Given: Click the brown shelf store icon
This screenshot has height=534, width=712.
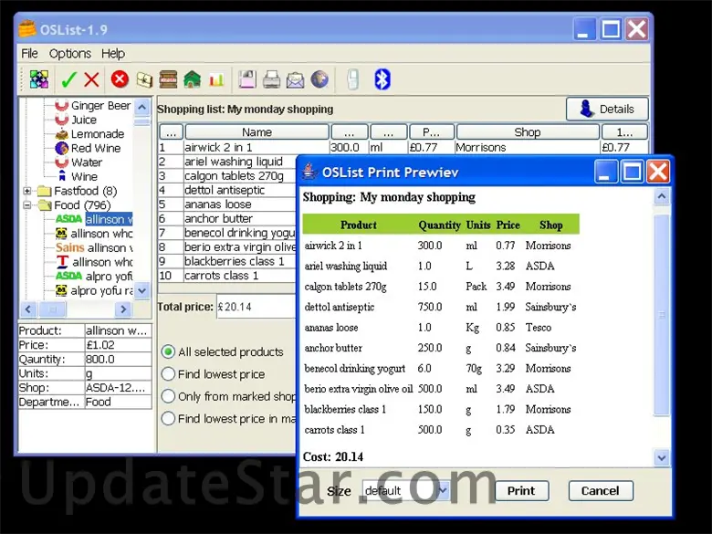Looking at the screenshot, I should (x=168, y=79).
